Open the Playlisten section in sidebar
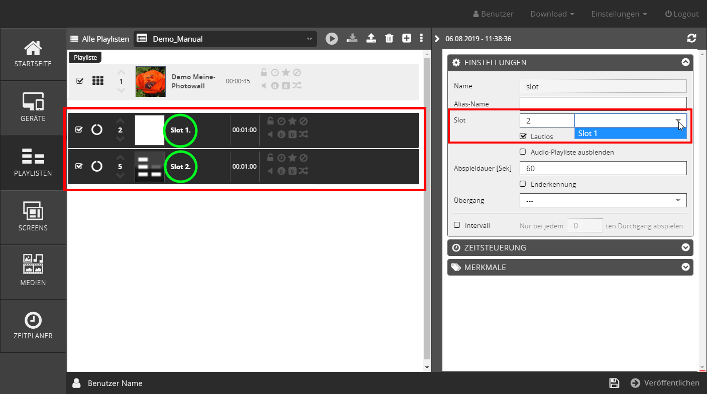Screen dimensions: 707x394 click(x=33, y=163)
